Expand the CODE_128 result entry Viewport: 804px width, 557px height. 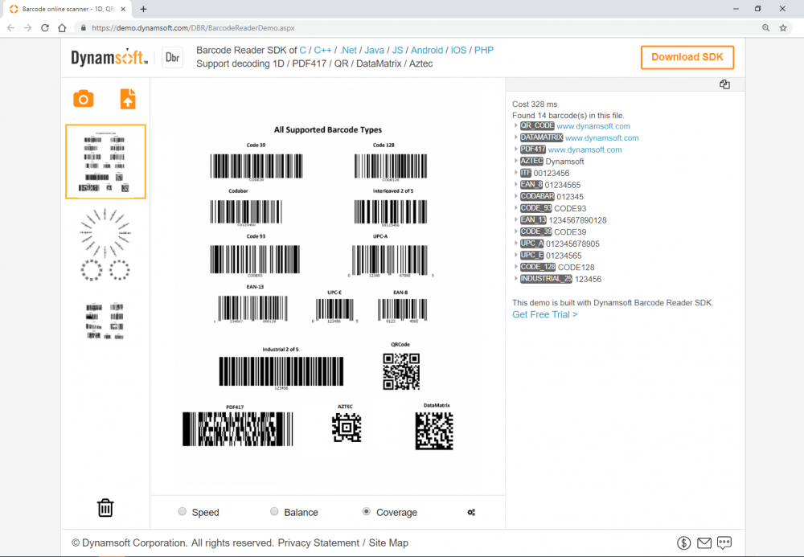pos(516,267)
